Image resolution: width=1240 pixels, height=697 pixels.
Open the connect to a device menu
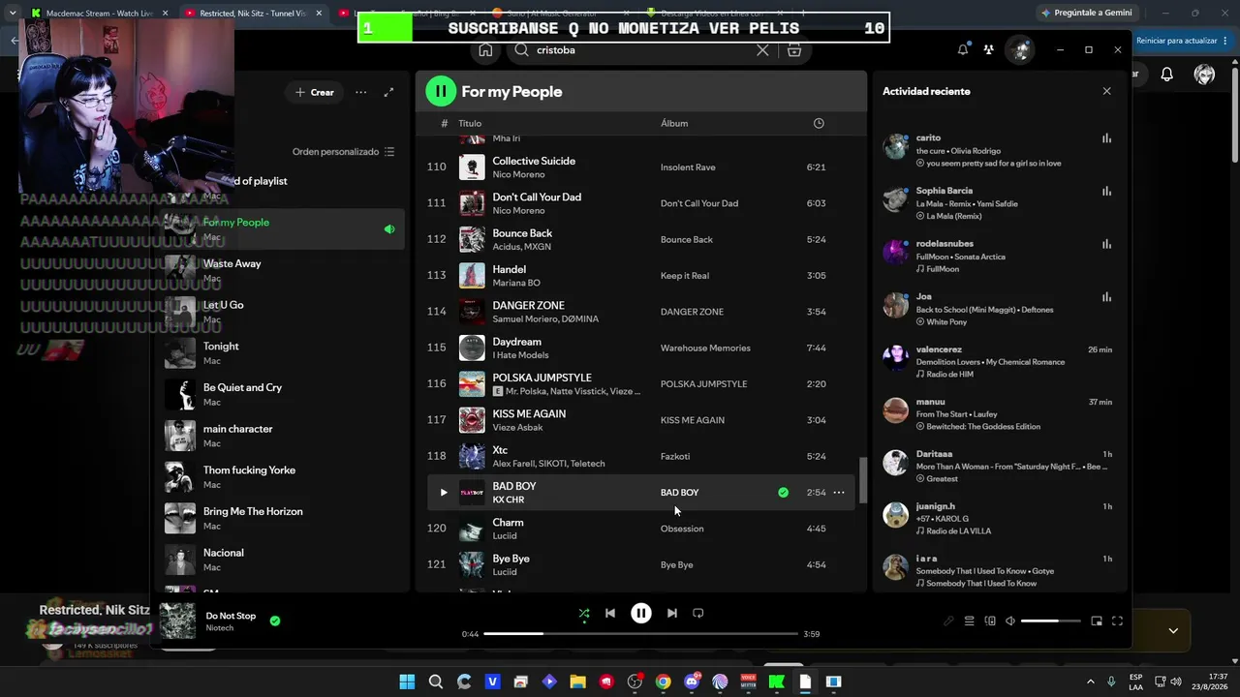[990, 621]
